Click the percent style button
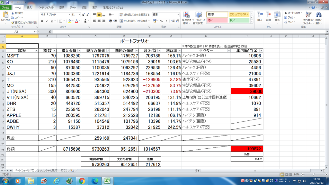 161,21
